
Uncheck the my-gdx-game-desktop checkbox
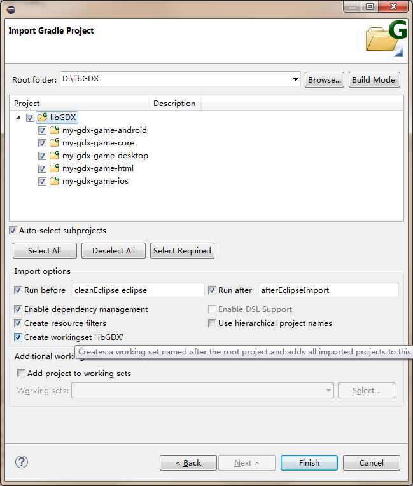point(42,156)
